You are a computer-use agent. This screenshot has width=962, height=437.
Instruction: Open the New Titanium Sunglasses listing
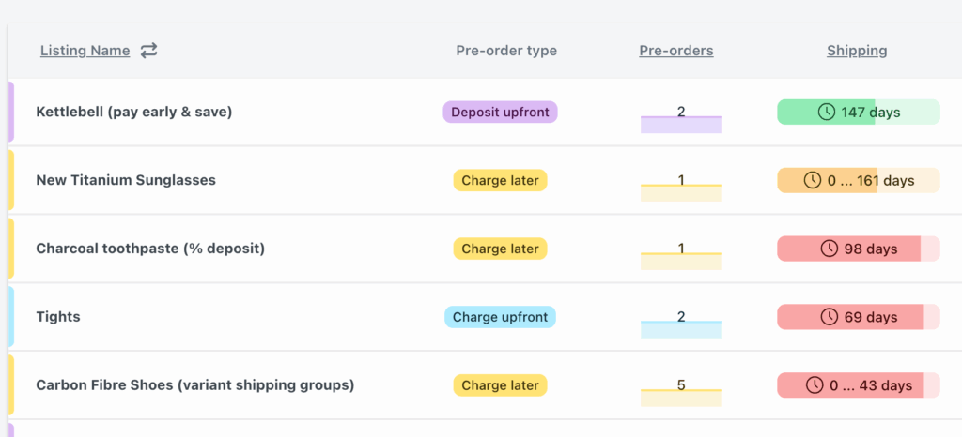coord(125,180)
